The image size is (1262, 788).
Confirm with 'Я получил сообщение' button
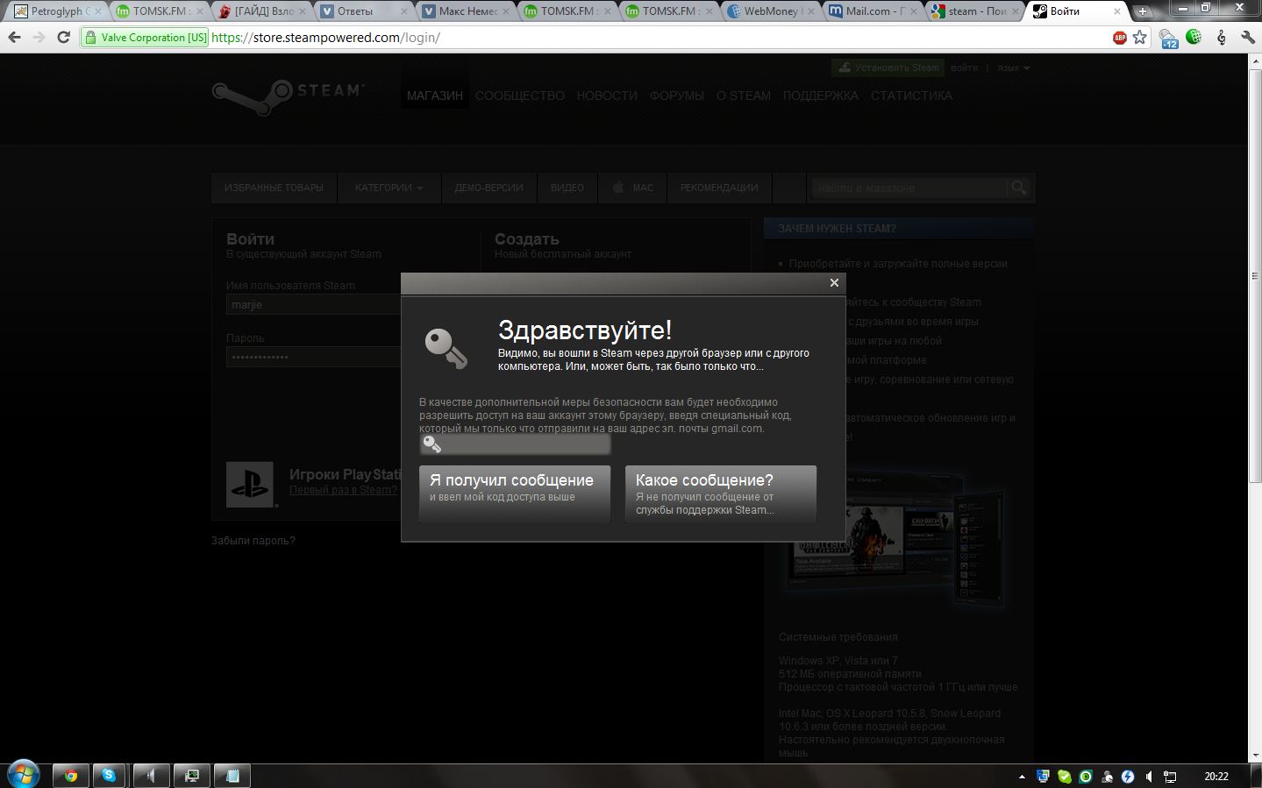coord(515,493)
